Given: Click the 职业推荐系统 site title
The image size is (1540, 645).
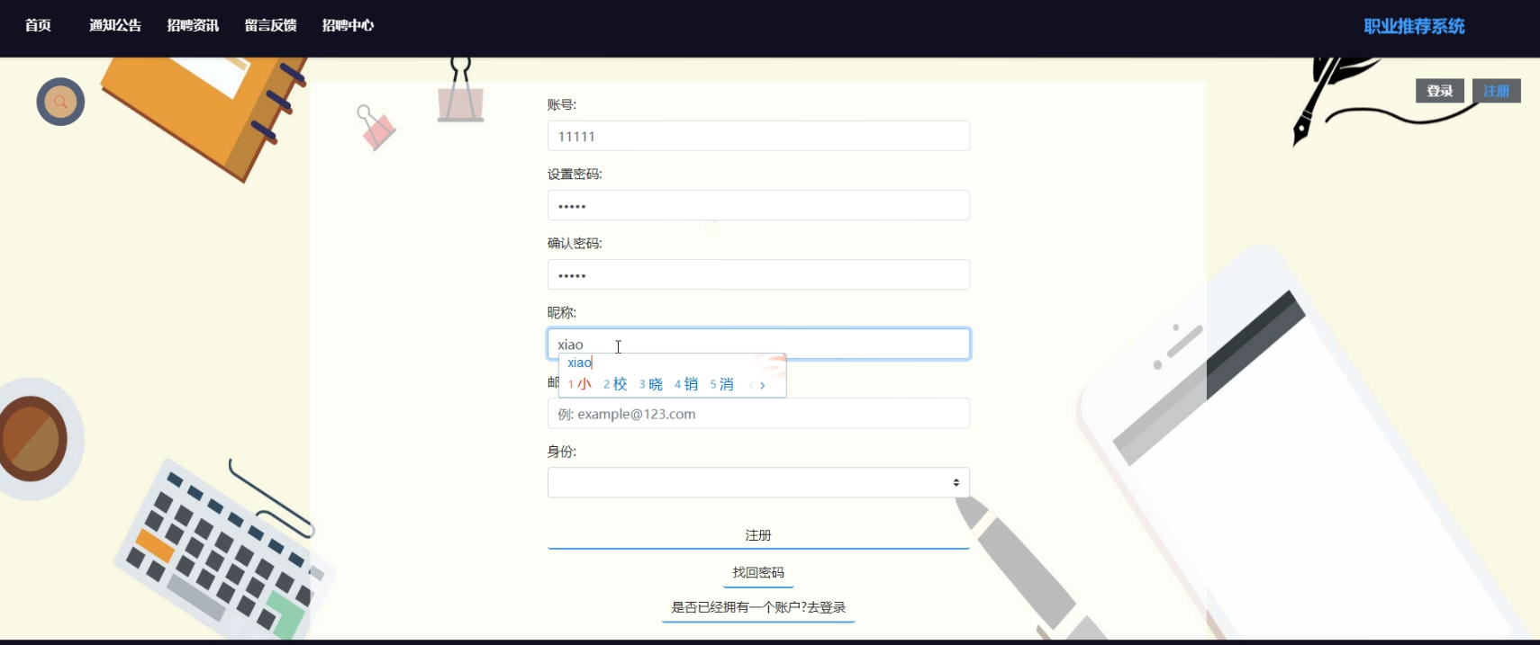Looking at the screenshot, I should pos(1414,26).
